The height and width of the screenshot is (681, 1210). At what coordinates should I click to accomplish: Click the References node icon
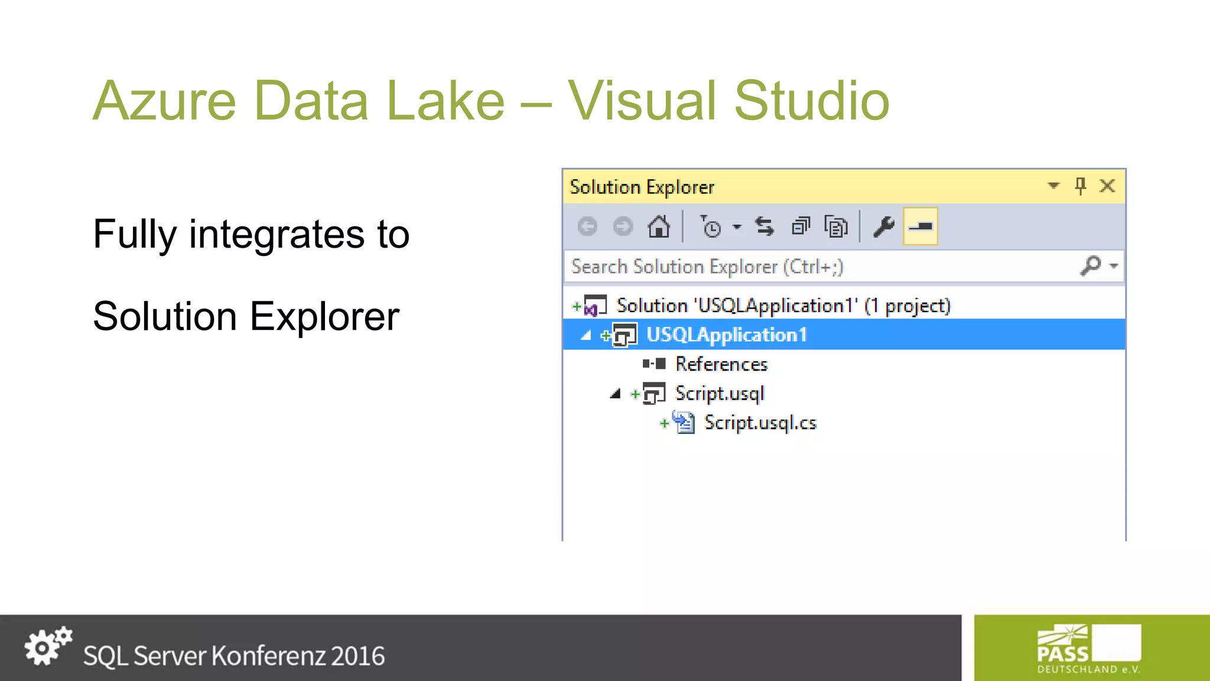654,364
